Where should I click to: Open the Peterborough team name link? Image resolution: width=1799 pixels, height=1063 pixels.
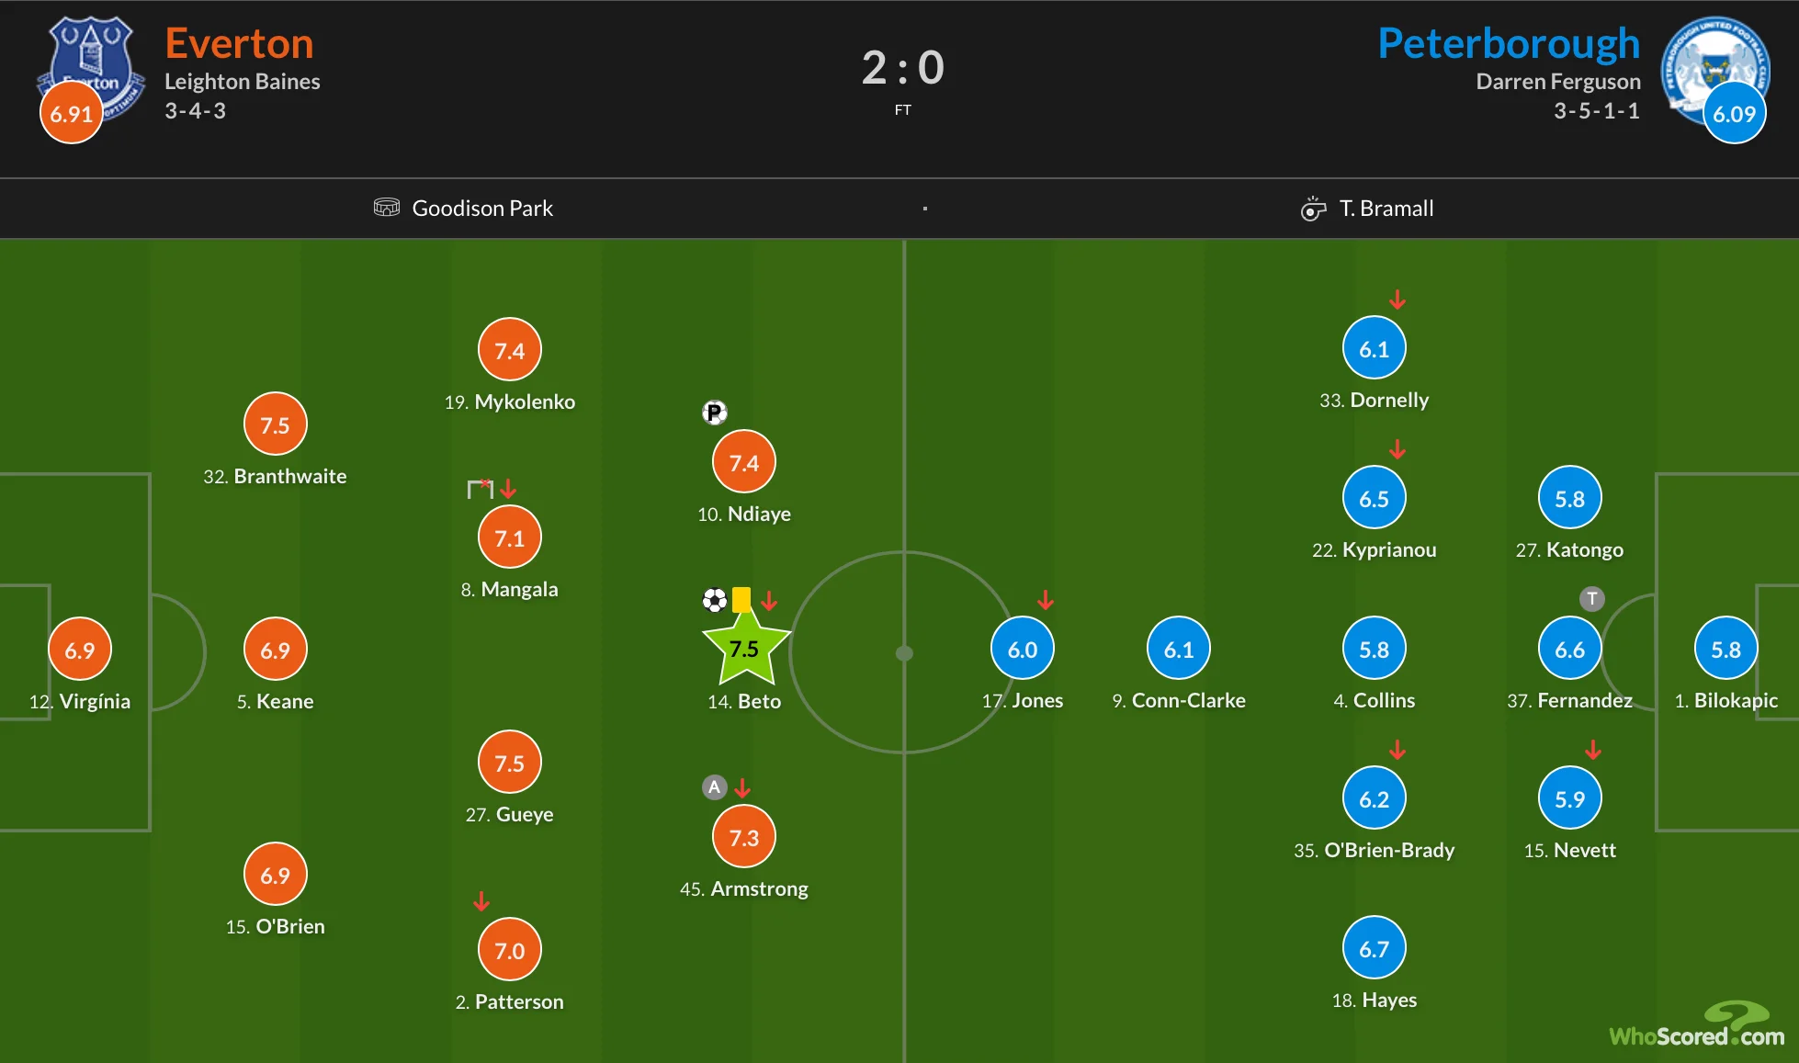(x=1509, y=43)
